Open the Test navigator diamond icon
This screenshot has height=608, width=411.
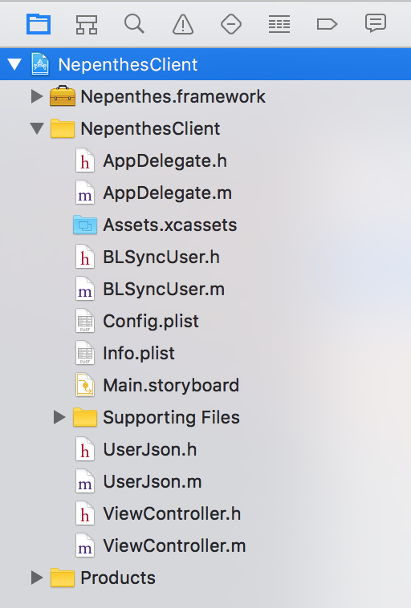click(231, 24)
